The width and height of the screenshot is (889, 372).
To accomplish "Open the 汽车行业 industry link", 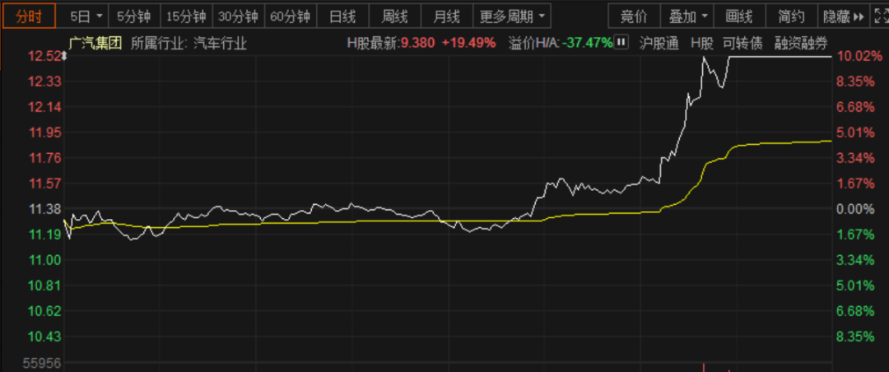I will 221,43.
